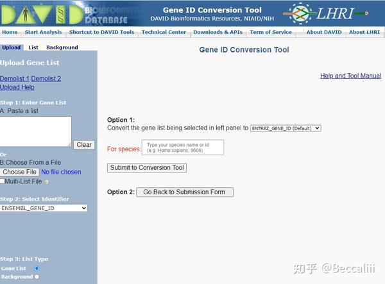Click the 'Step 2: Select Identifier' label
The image size is (385, 284).
pos(35,199)
